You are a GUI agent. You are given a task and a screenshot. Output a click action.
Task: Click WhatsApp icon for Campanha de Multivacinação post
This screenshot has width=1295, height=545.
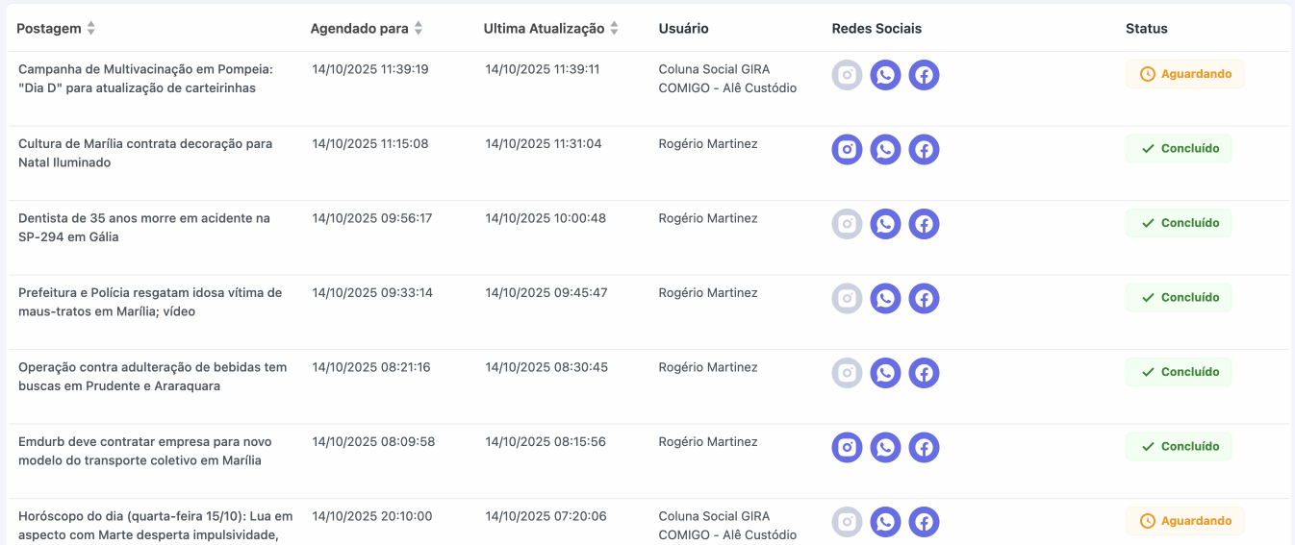[x=885, y=75]
